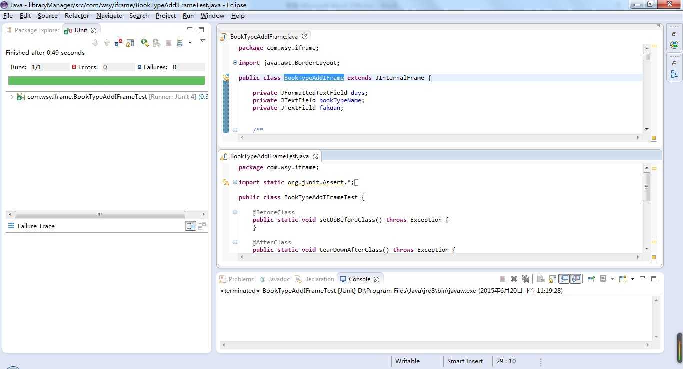The image size is (683, 369).
Task: Close BookTypeAddIFrameTest.java editor tab
Action: (x=315, y=156)
